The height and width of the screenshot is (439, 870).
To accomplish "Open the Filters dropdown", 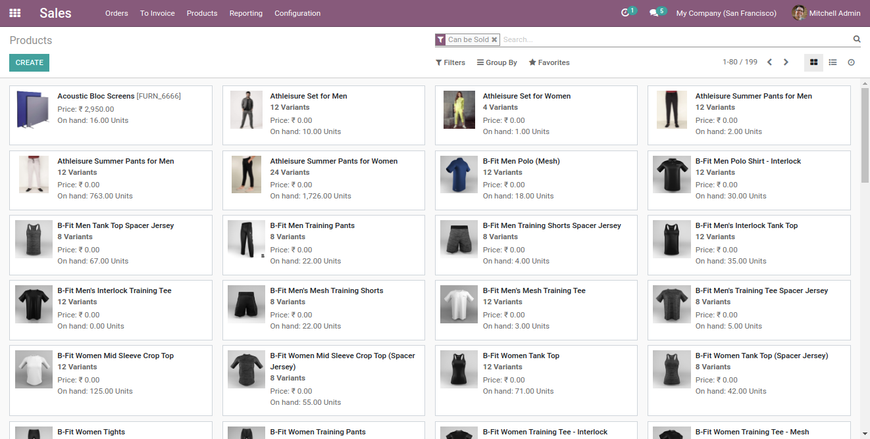I will coord(451,62).
